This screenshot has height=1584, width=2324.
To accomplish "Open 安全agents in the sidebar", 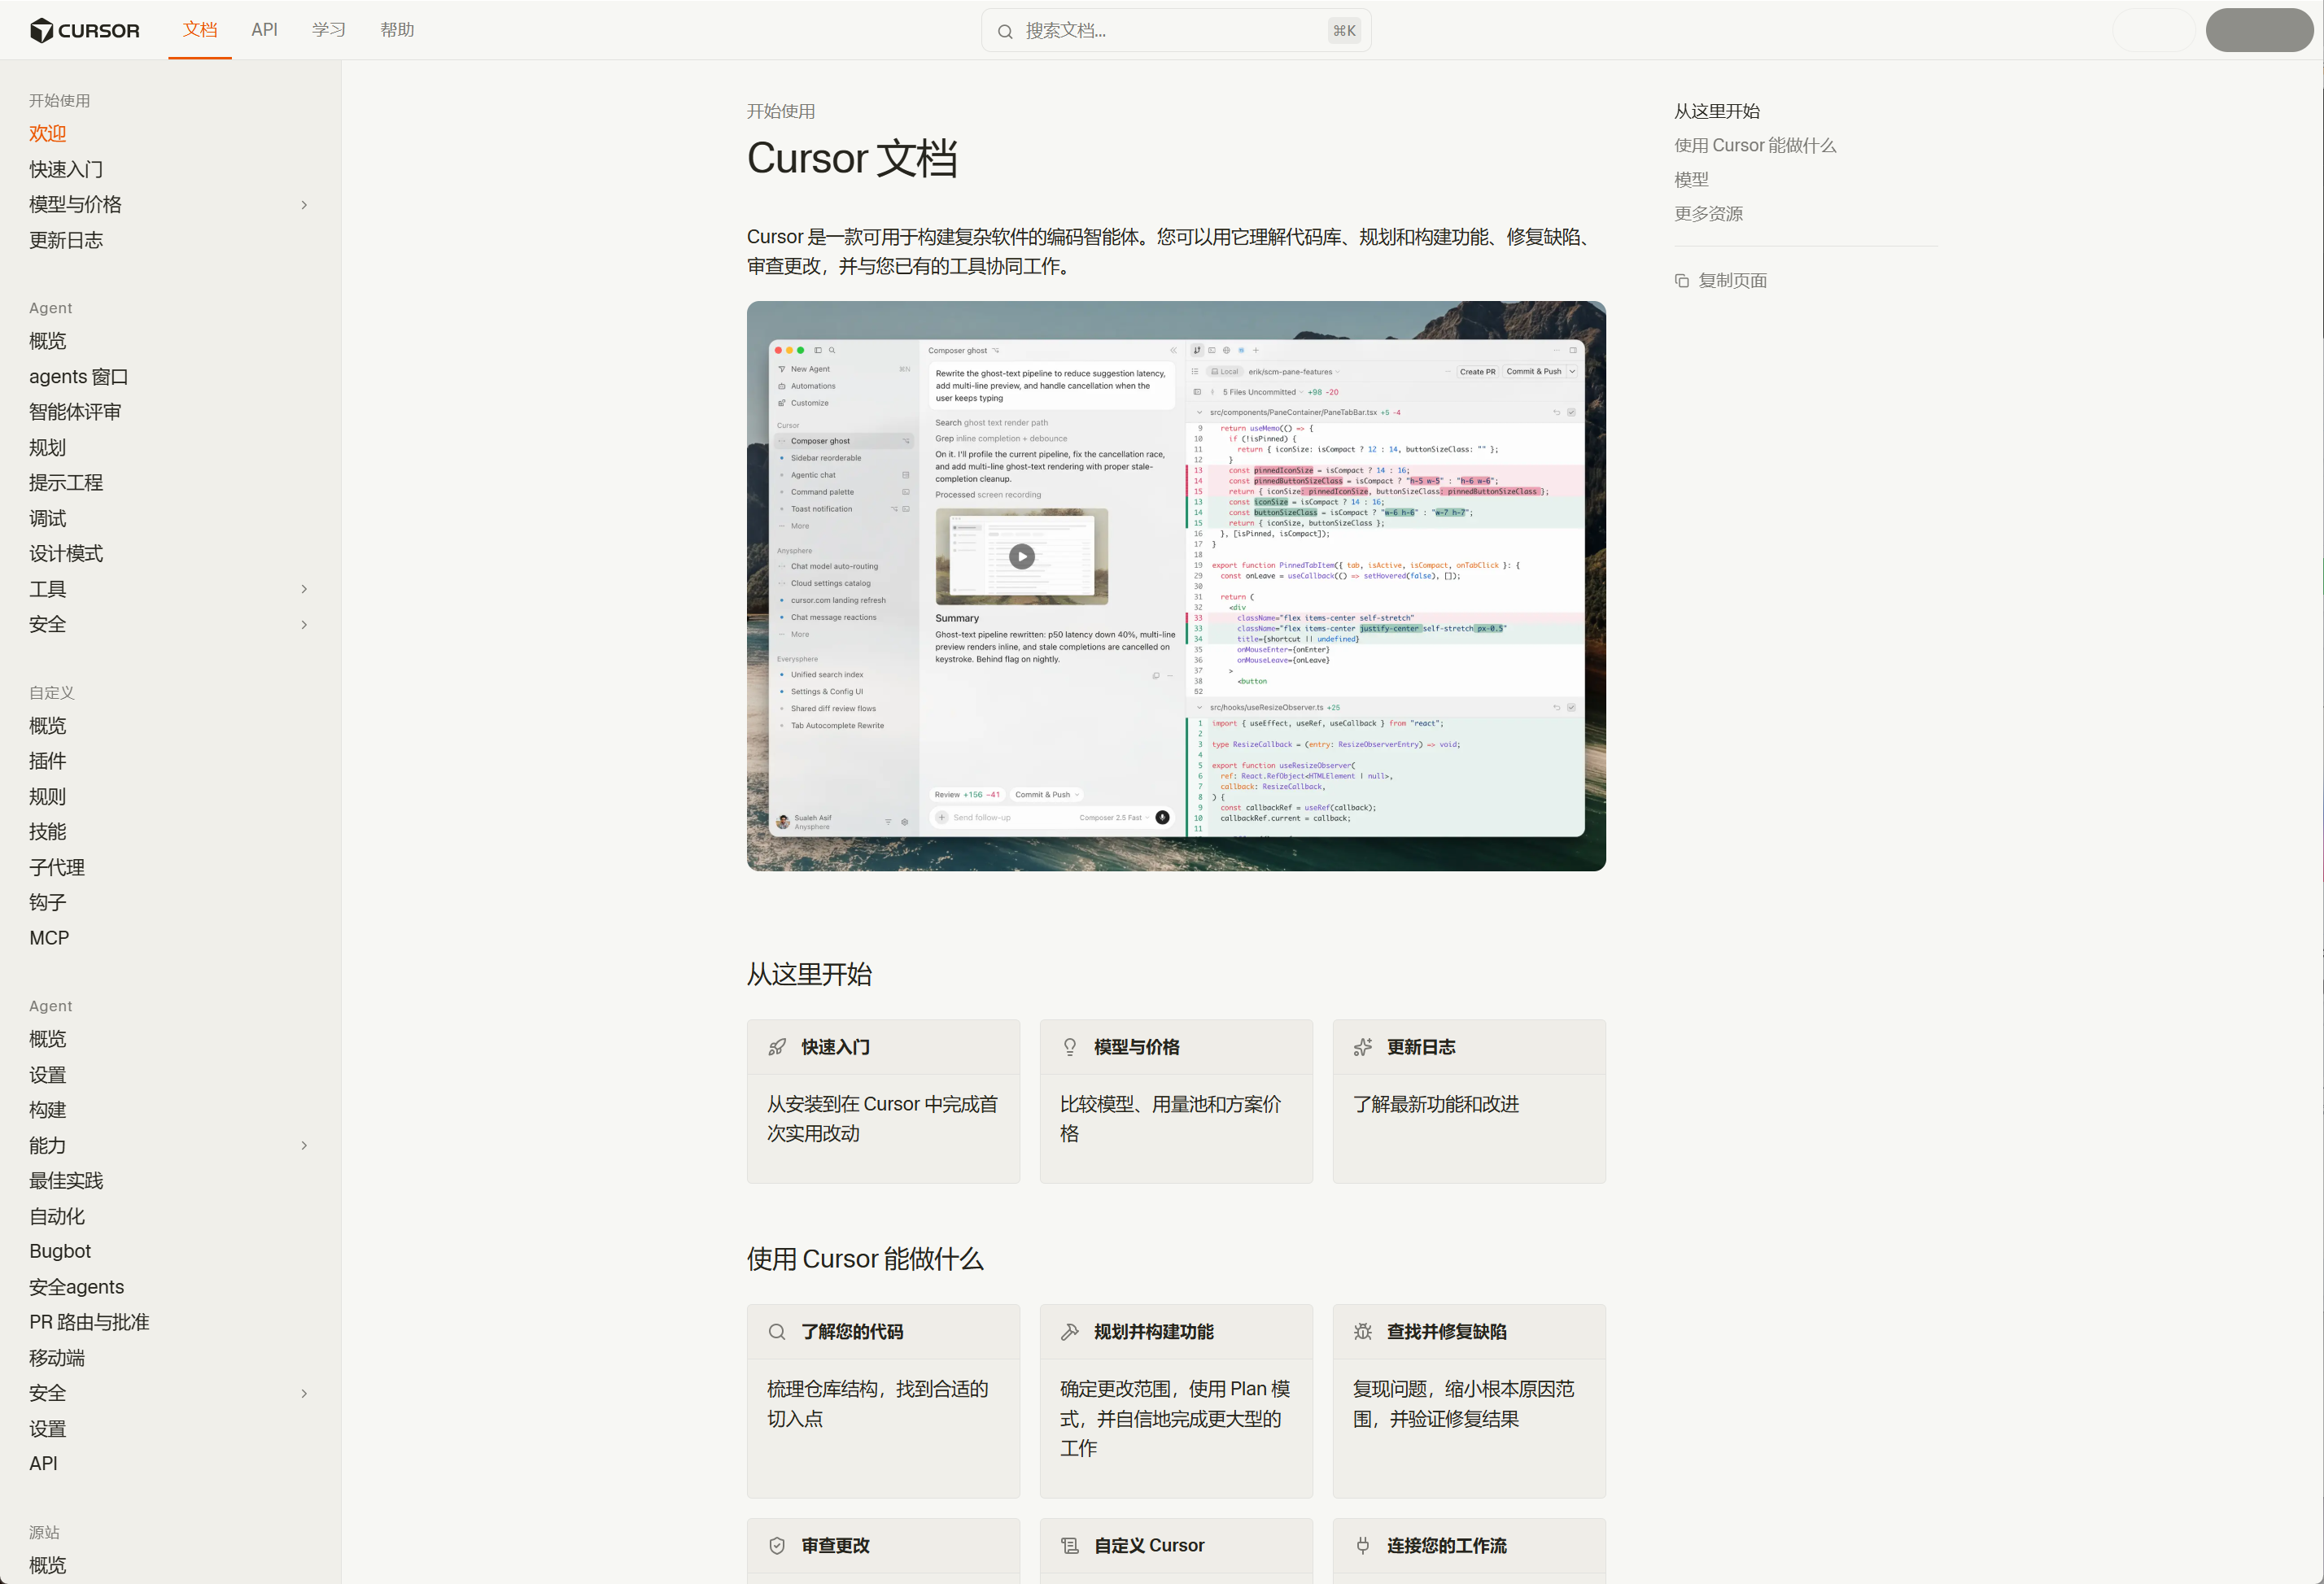I will pos(77,1287).
